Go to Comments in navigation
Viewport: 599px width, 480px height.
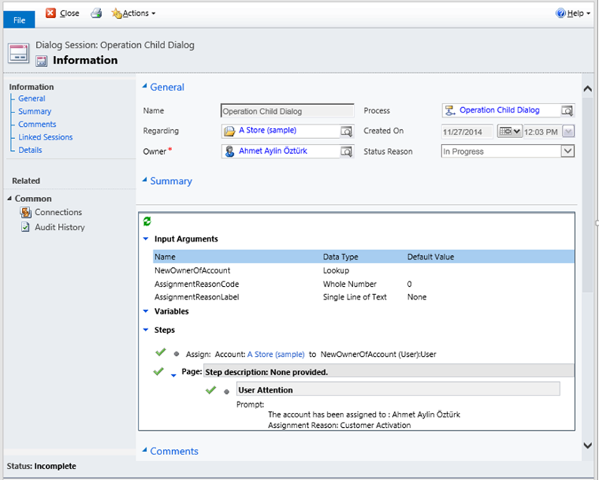click(x=37, y=125)
